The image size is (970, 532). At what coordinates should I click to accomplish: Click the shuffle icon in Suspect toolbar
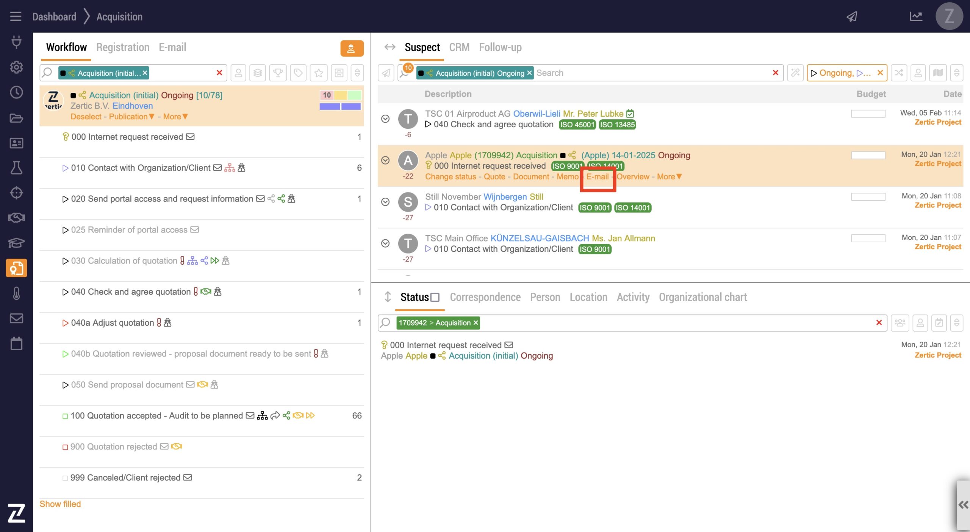coord(898,73)
